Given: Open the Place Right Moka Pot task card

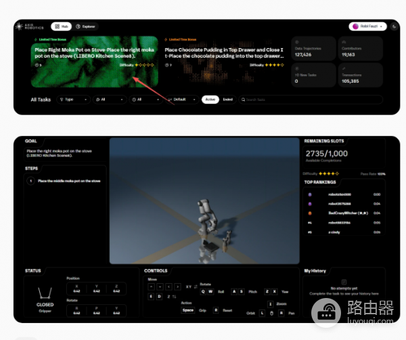Looking at the screenshot, I should [93, 62].
